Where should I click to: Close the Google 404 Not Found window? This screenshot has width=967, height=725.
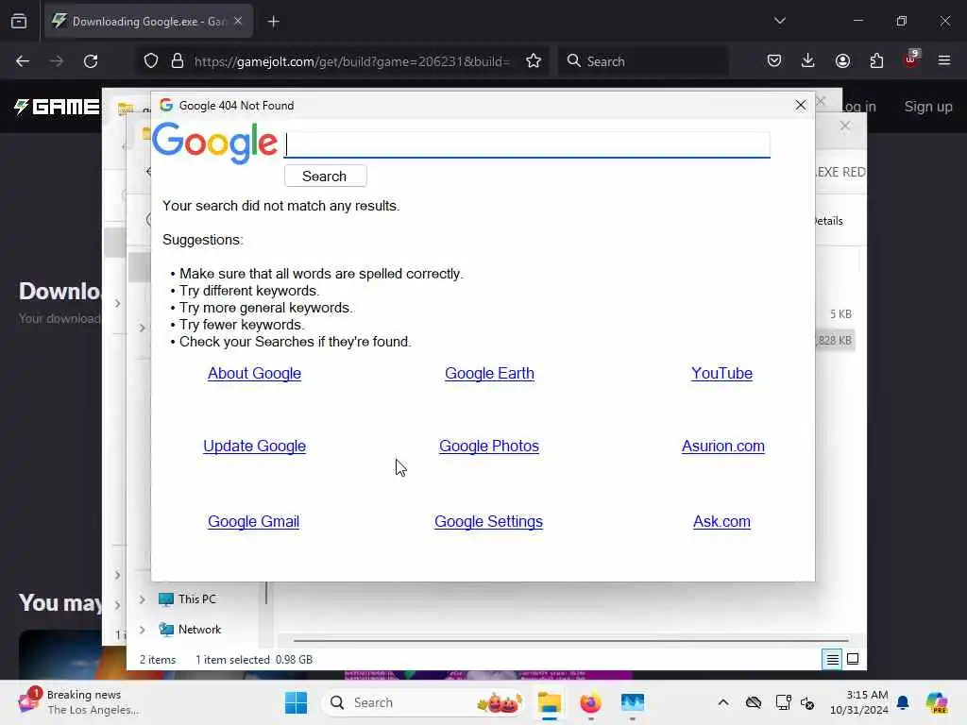tap(801, 106)
